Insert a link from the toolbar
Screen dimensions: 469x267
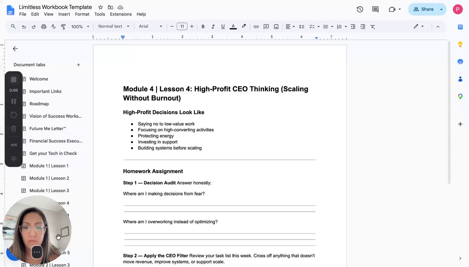coord(256,26)
